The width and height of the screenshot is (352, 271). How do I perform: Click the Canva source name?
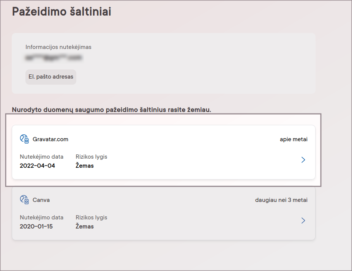[41, 200]
